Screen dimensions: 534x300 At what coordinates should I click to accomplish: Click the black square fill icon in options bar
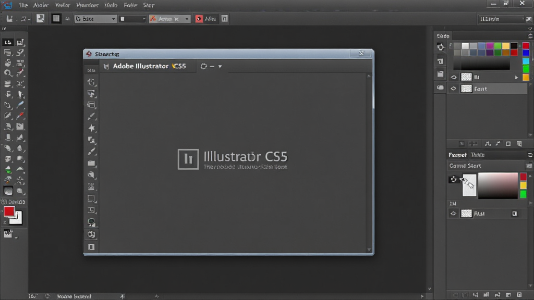(56, 18)
